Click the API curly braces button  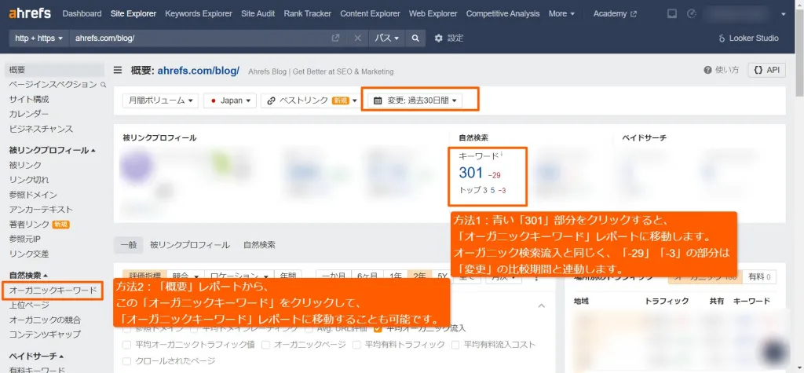[766, 71]
